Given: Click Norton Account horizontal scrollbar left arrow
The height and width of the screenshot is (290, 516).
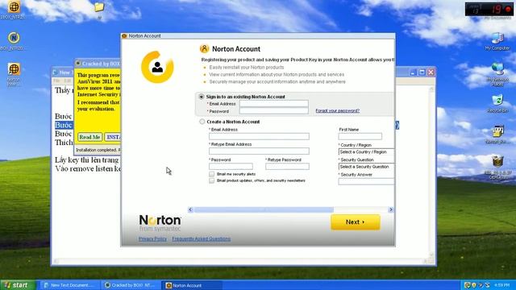Looking at the screenshot, I should 190,209.
